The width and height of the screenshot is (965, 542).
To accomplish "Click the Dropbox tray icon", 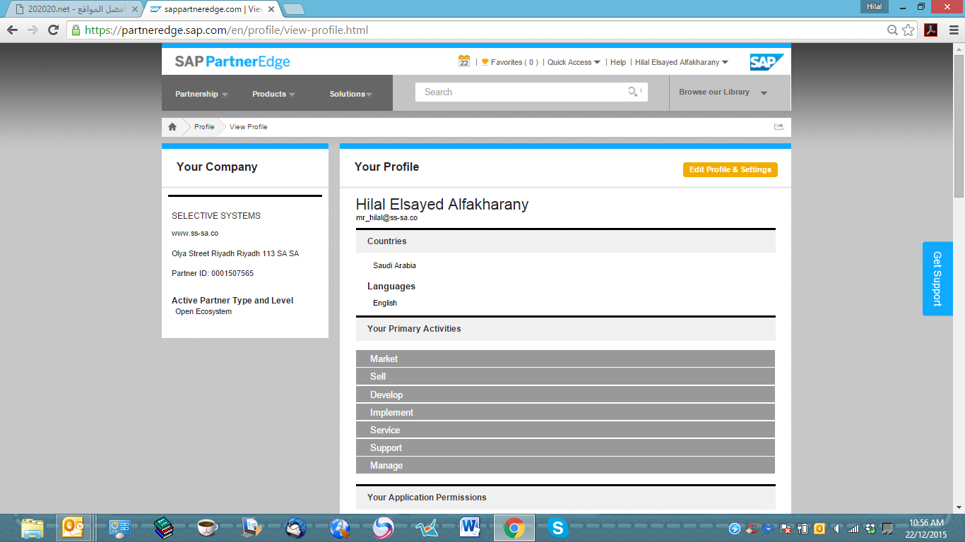I will [870, 529].
